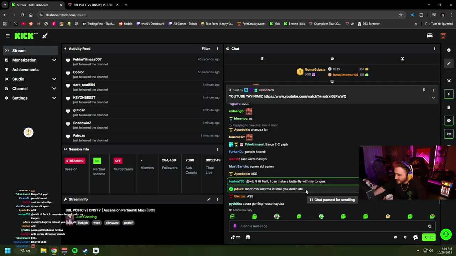This screenshot has width=456, height=256.
Task: Show more bookmarks with the double chevron
Action: pyautogui.click(x=416, y=24)
